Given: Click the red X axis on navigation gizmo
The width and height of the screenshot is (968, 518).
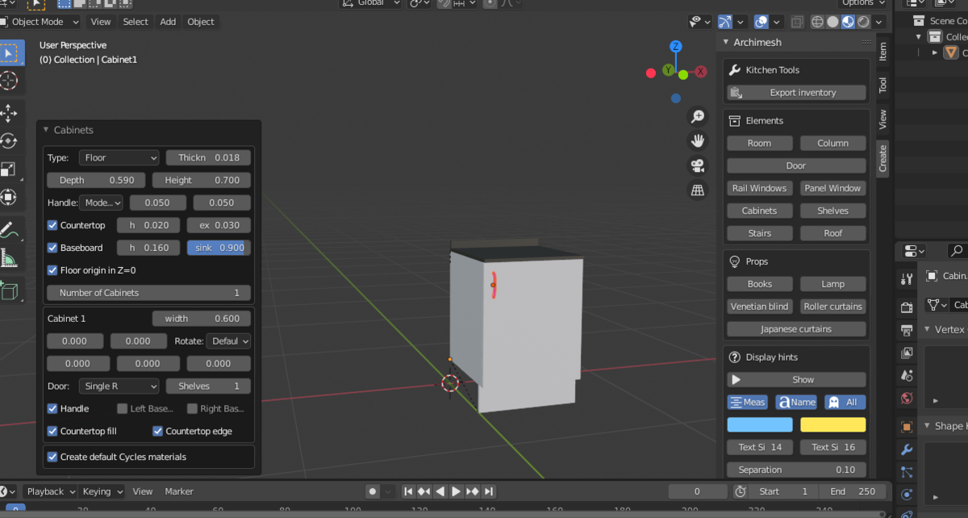Looking at the screenshot, I should click(701, 71).
